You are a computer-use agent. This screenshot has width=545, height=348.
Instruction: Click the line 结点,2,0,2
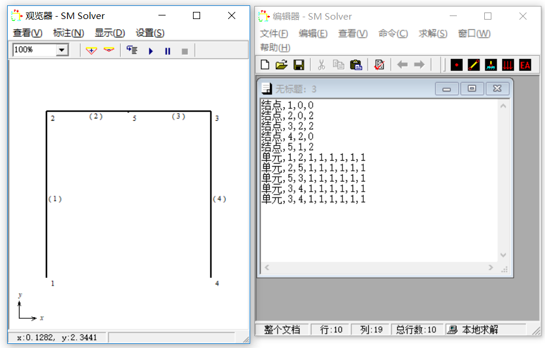[288, 115]
